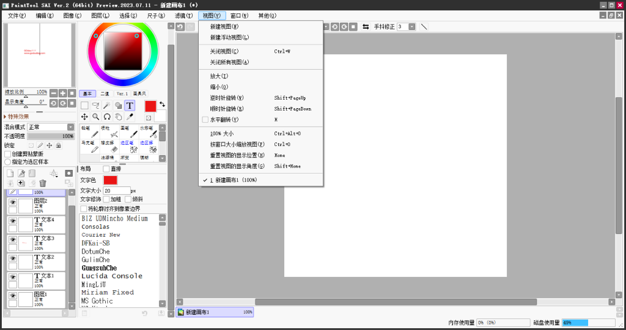This screenshot has width=626, height=330.
Task: Select the magic wand tool
Action: point(107,105)
